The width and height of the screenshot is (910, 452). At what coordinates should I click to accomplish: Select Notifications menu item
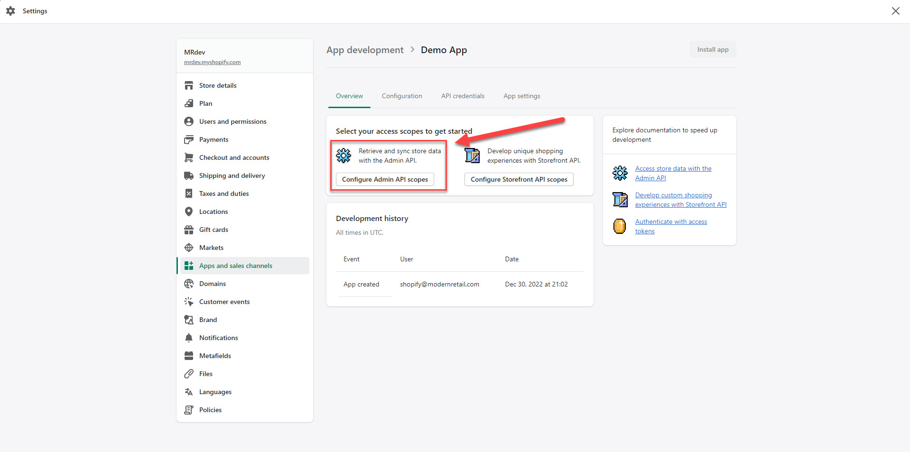coord(245,338)
